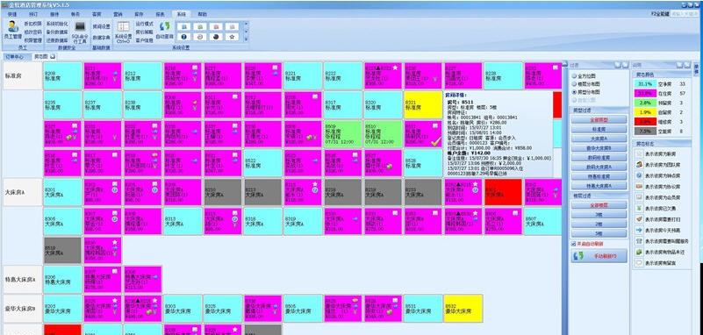Open 系统设置 Ctrl+O icon
Screen dimensions: 703x335
123,32
